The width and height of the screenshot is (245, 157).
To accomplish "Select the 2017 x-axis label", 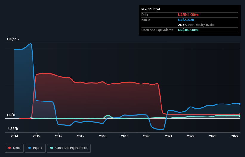I will point(81,136).
